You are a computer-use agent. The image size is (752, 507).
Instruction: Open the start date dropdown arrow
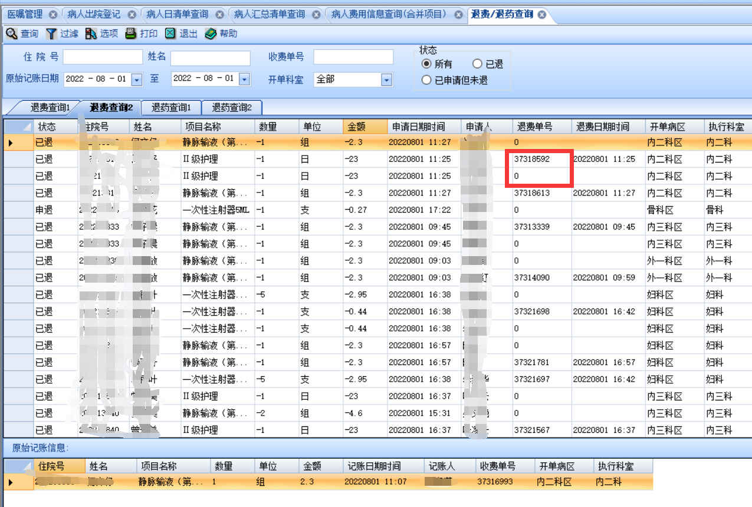tap(137, 79)
